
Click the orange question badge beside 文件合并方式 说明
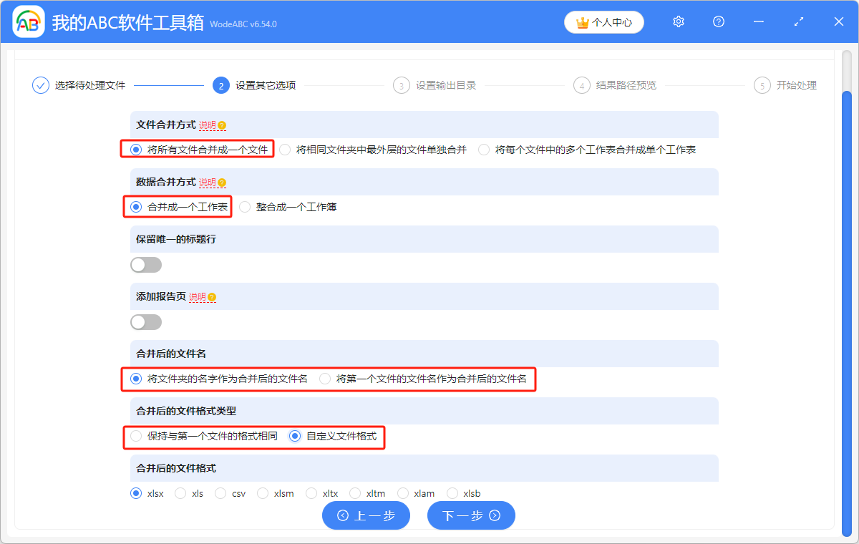pos(222,125)
